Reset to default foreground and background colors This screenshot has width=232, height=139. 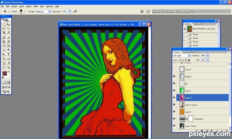click(3, 78)
